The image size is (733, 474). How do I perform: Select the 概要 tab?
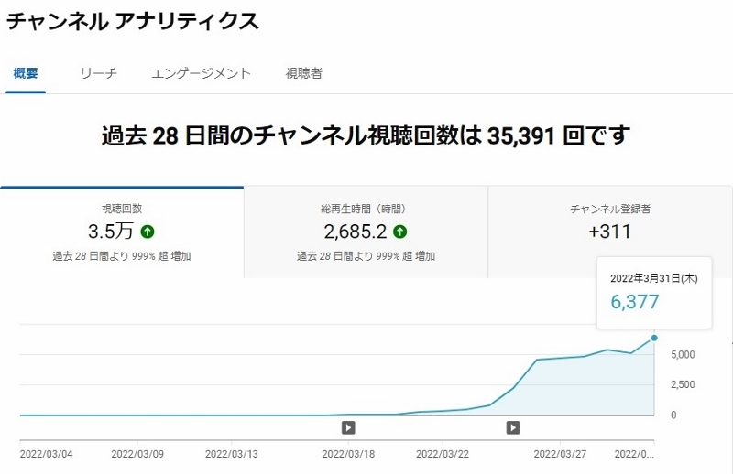[26, 73]
